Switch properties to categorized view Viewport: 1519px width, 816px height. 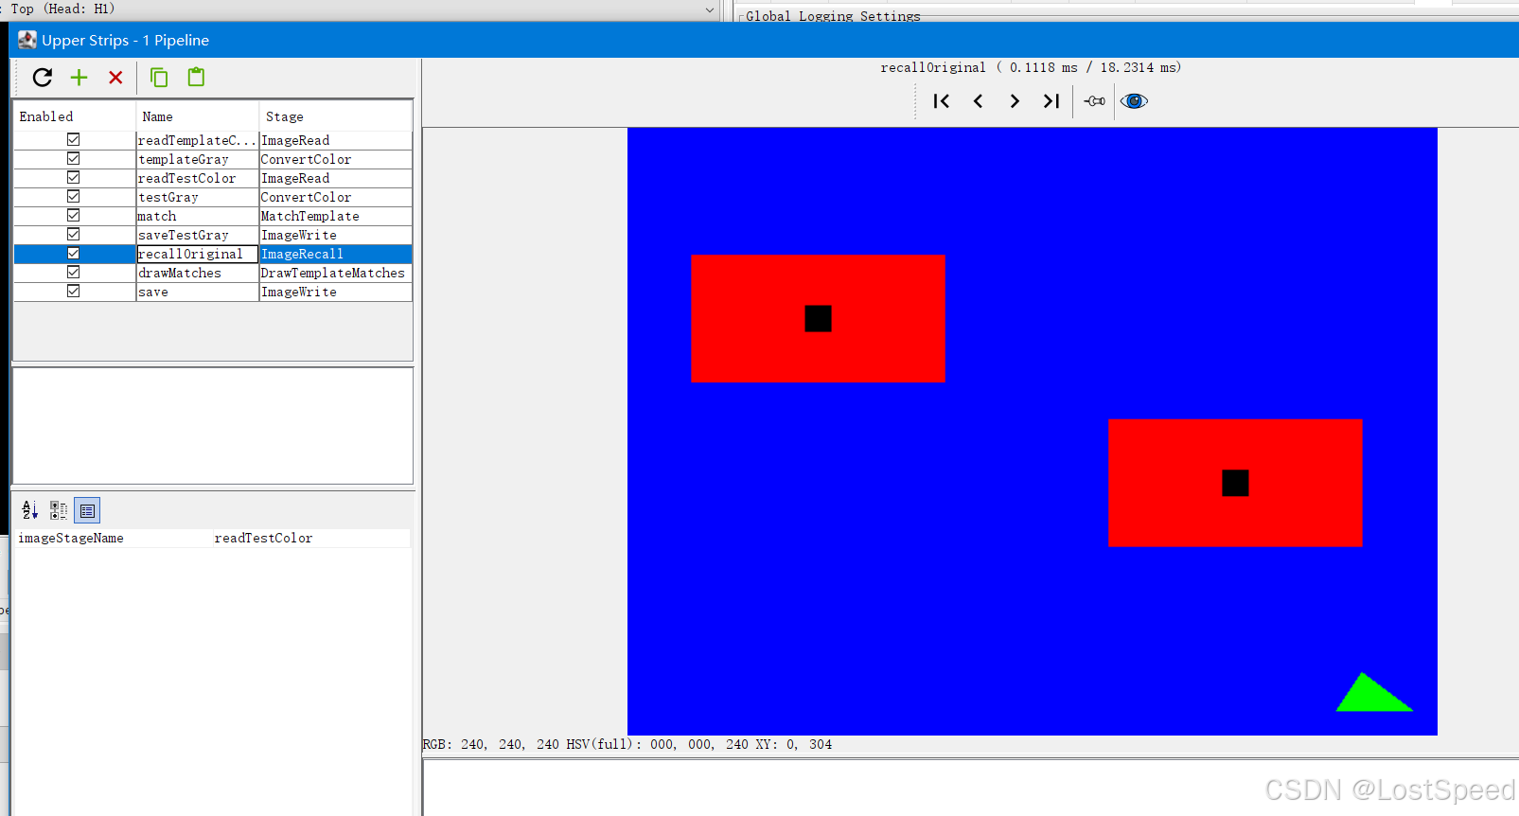59,510
